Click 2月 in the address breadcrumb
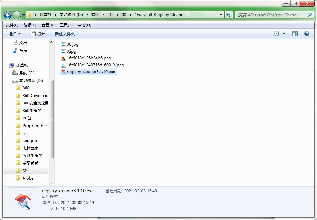 pos(110,15)
